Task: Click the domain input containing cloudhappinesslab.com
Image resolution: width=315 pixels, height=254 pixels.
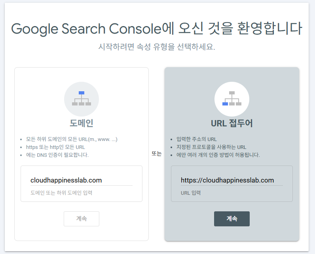Action: coord(81,180)
